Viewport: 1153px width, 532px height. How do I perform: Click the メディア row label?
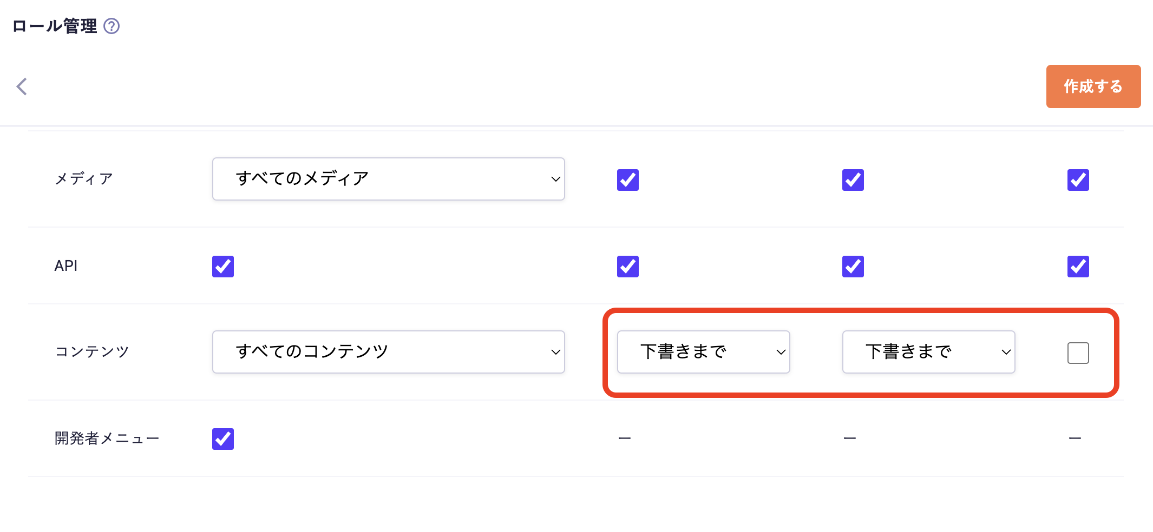84,179
